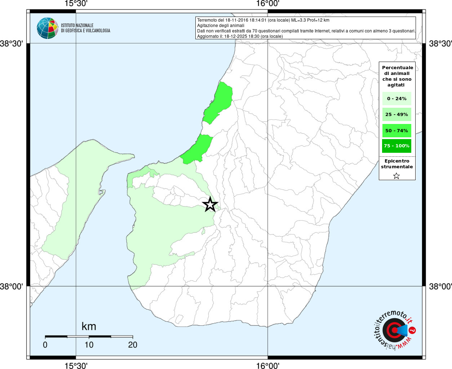The width and height of the screenshot is (452, 369).
Task: Click the 'Agitazione degli animali' line
Action: 221,26
